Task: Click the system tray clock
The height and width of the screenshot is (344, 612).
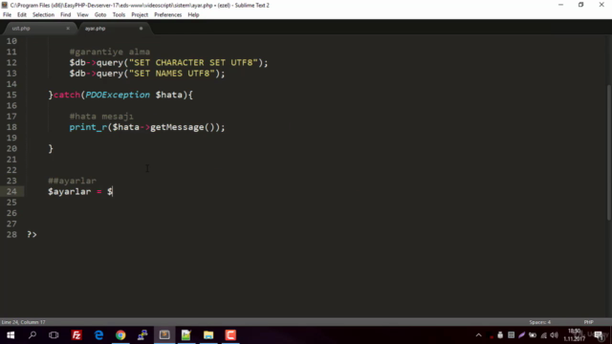Action: 574,335
